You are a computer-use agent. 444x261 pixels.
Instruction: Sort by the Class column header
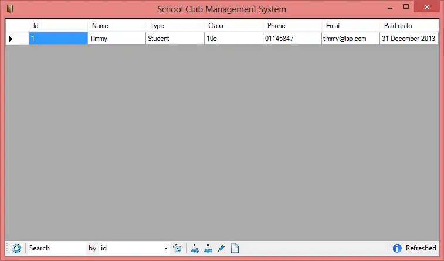pos(233,26)
